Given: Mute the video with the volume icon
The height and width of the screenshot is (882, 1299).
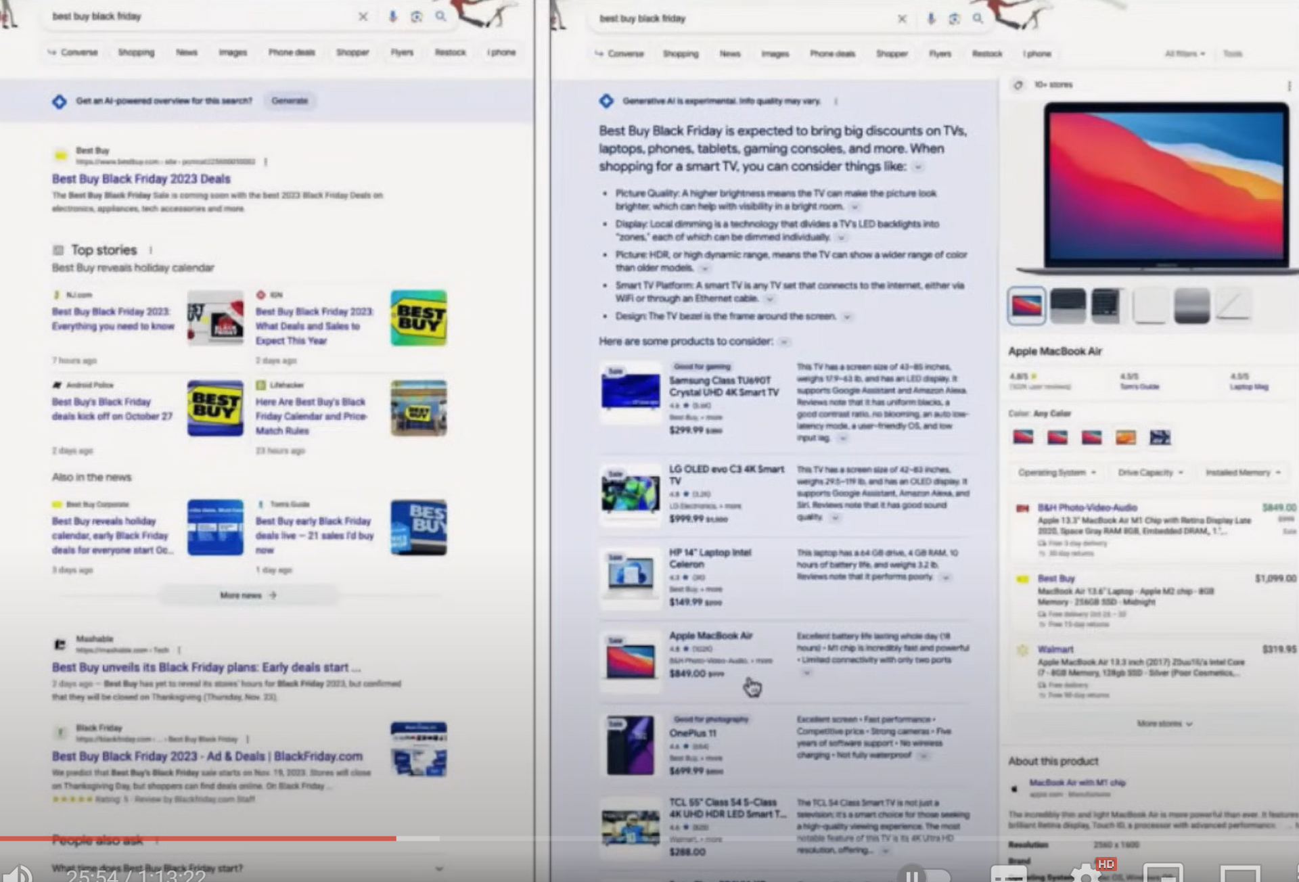Looking at the screenshot, I should pos(18,874).
